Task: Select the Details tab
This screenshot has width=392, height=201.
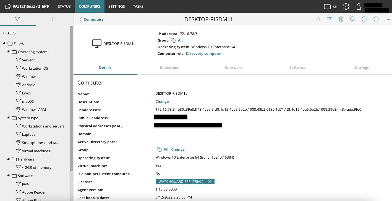Action: (x=105, y=67)
